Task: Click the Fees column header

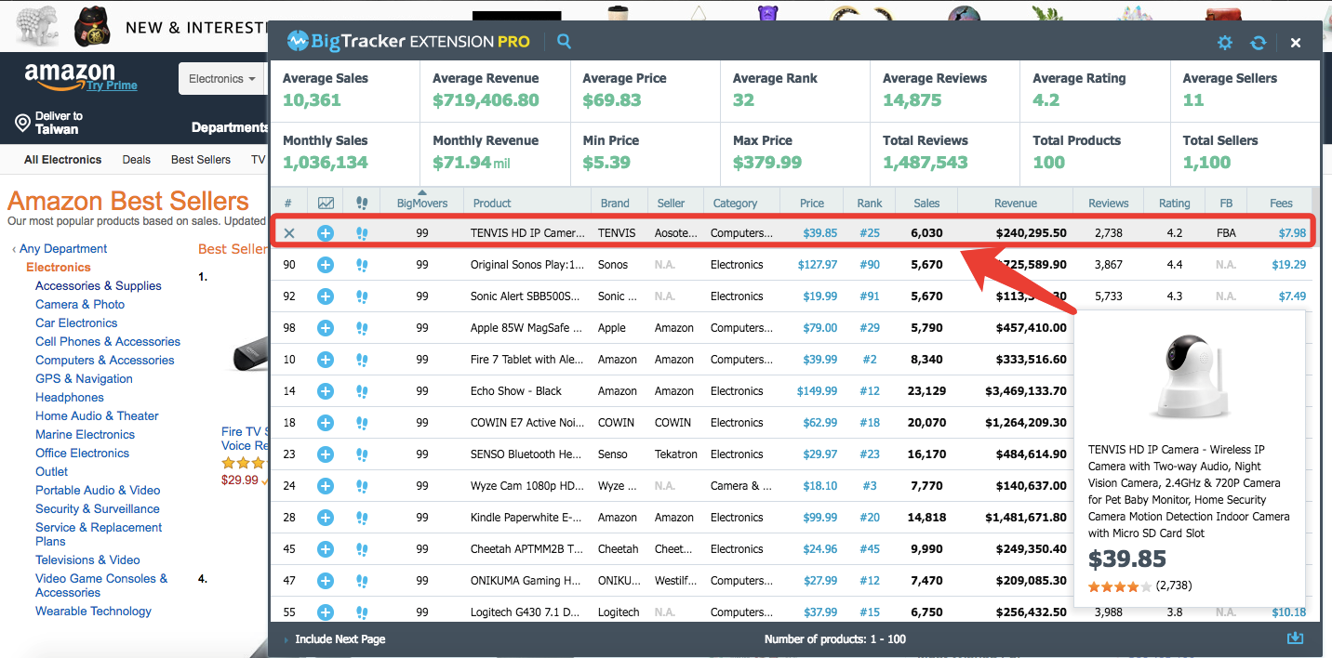Action: [x=1281, y=203]
